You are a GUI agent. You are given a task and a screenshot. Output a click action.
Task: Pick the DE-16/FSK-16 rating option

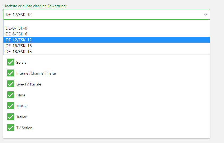(107, 46)
